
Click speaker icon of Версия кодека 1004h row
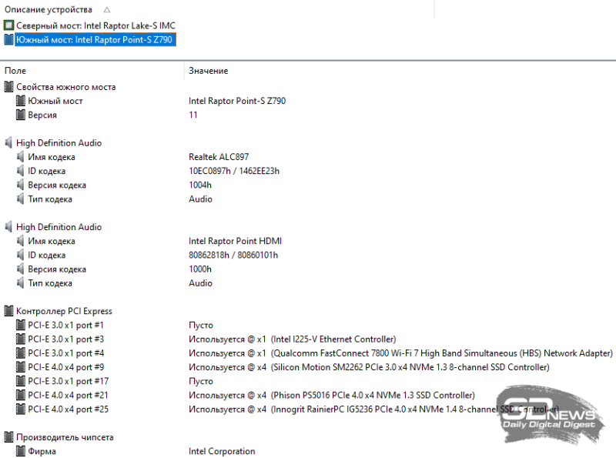(x=21, y=185)
